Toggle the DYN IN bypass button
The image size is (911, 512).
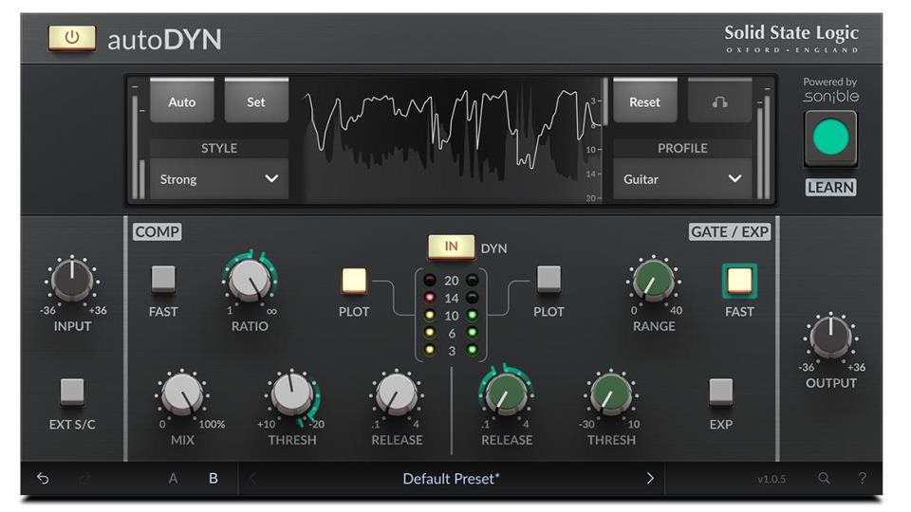(x=451, y=247)
